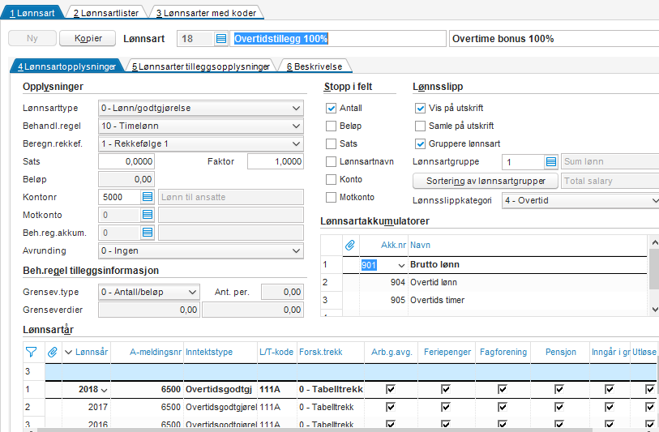
Task: Click paperclip icon in Lønnsartakkumulatorer header
Action: [350, 245]
